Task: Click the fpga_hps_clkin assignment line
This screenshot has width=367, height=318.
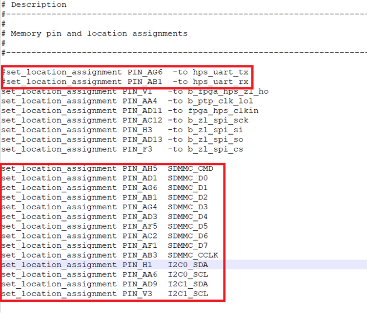Action: [130, 111]
